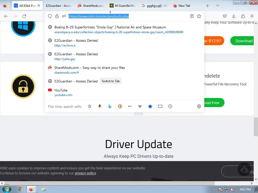Screen dimensions: 258x193
Task: Switch to the New Tab tab
Action: click(x=187, y=6)
